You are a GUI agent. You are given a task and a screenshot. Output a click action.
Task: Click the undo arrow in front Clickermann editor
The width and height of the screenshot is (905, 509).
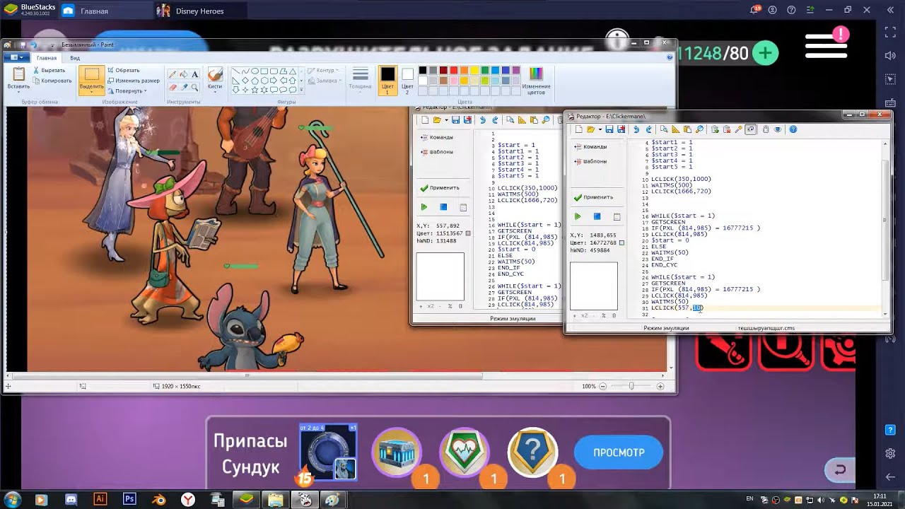pyautogui.click(x=636, y=129)
